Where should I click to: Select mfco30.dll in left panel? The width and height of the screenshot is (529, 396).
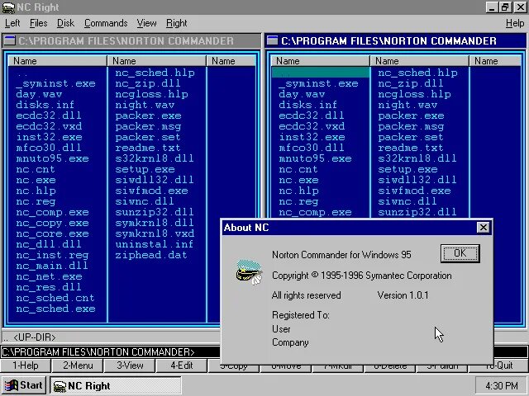coord(49,148)
